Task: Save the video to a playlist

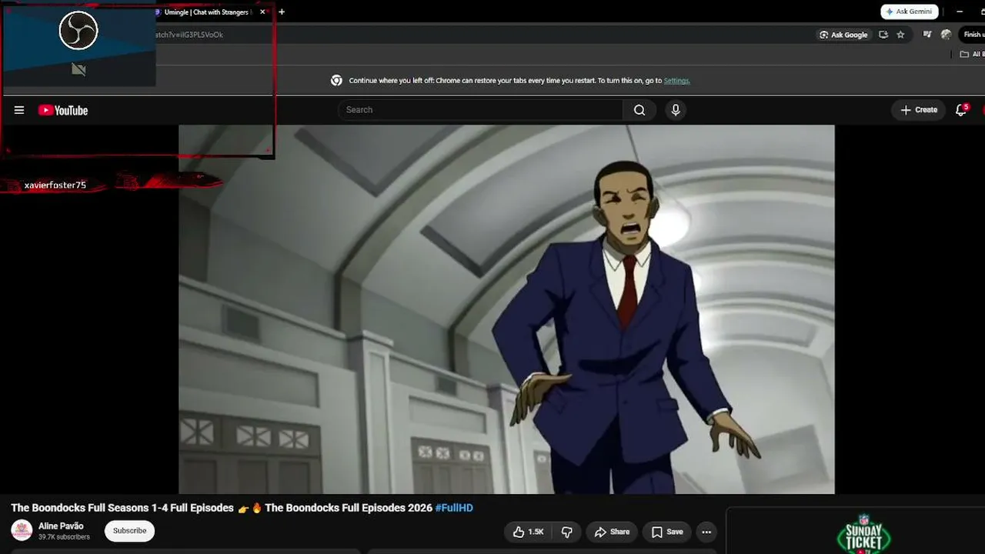Action: (667, 532)
